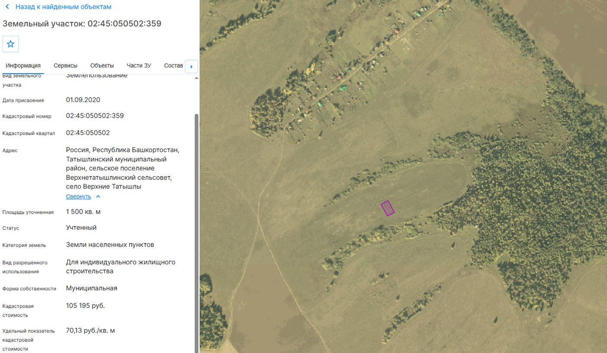Click the scrollbar up arrow of the info panel
Image resolution: width=607 pixels, height=353 pixels.
[196, 78]
